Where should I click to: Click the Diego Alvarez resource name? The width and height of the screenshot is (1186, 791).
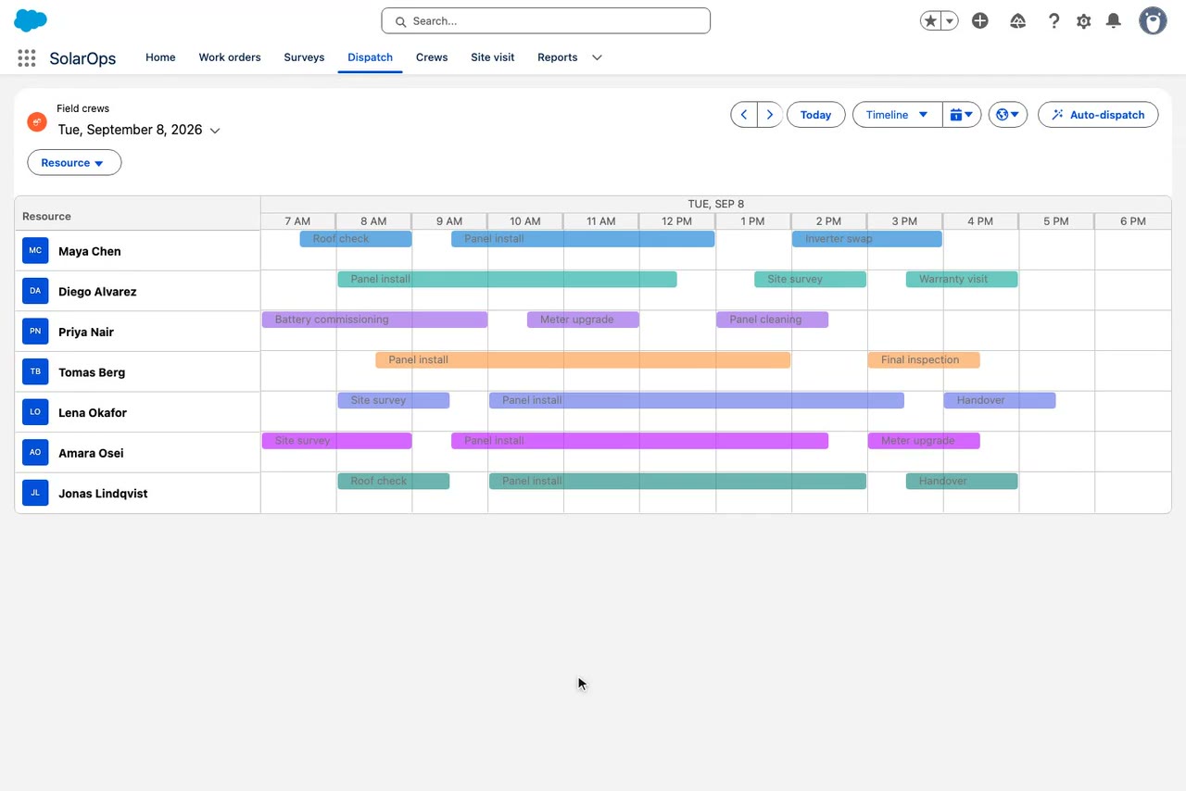pos(97,292)
